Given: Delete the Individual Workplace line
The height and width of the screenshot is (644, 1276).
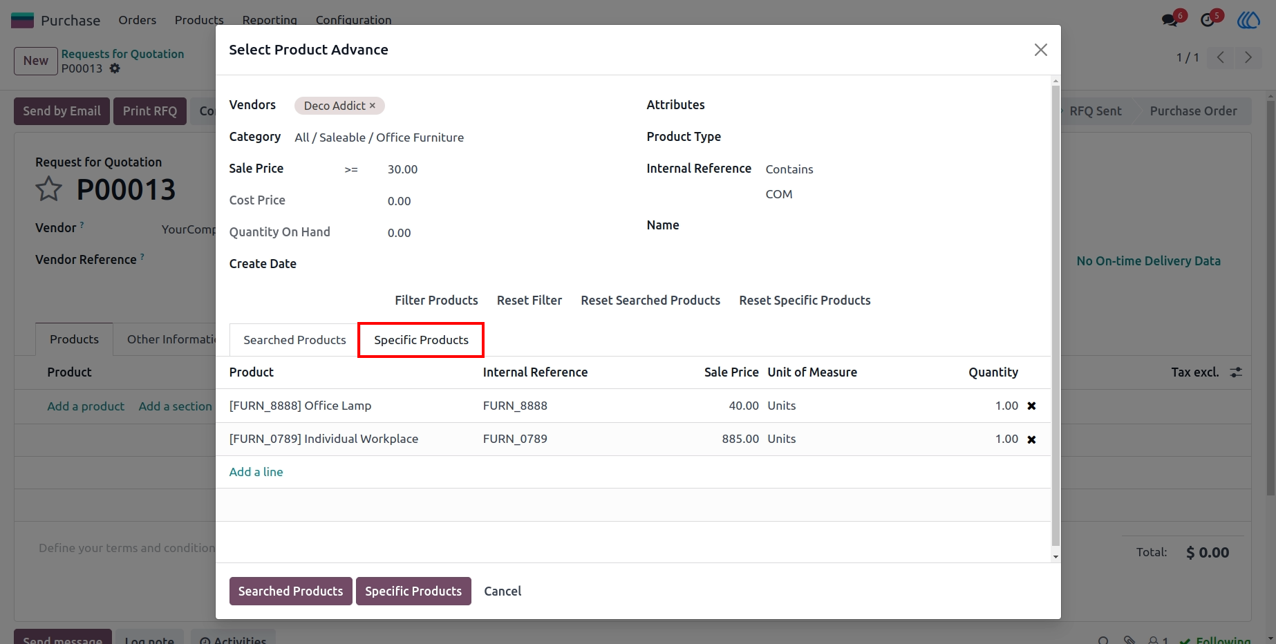Looking at the screenshot, I should tap(1031, 439).
